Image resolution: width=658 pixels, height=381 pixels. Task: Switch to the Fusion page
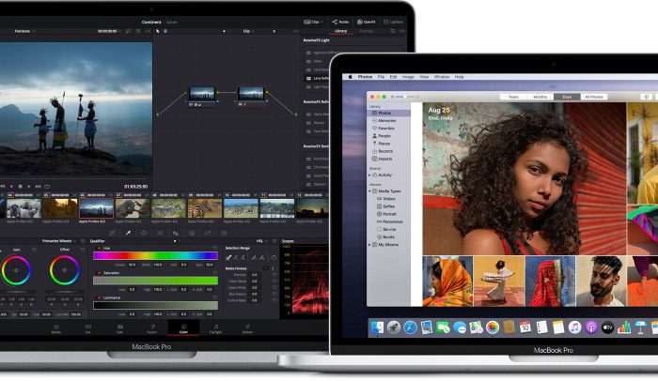coord(152,328)
